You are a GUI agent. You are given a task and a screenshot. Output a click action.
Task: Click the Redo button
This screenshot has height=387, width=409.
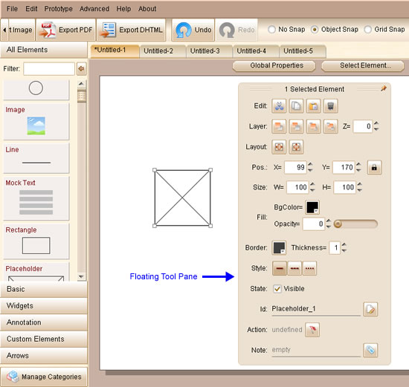[x=236, y=30]
